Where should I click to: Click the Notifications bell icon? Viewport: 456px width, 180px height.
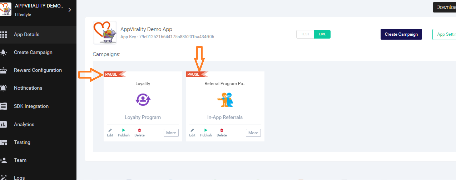click(x=4, y=88)
